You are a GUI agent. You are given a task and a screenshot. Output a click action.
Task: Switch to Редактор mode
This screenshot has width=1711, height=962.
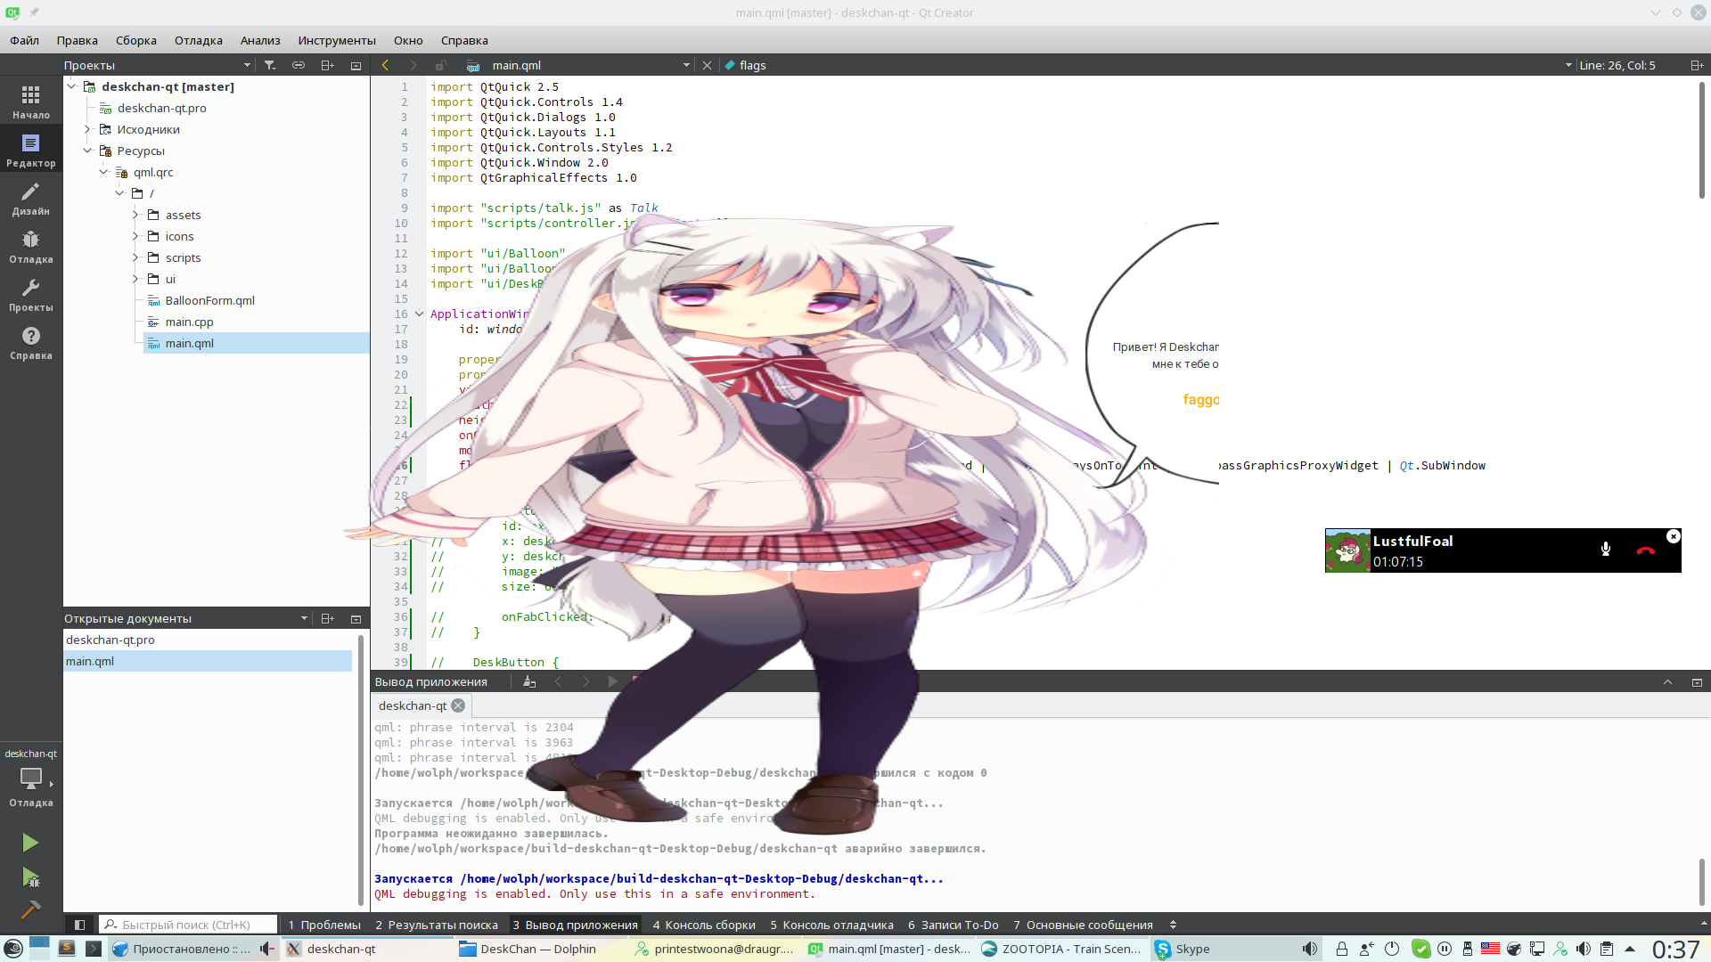31,150
